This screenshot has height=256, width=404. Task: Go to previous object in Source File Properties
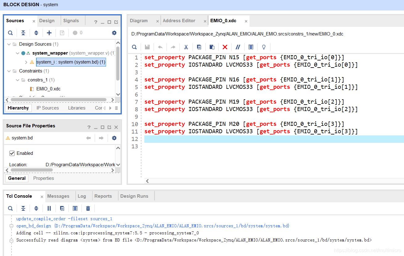coord(89,138)
